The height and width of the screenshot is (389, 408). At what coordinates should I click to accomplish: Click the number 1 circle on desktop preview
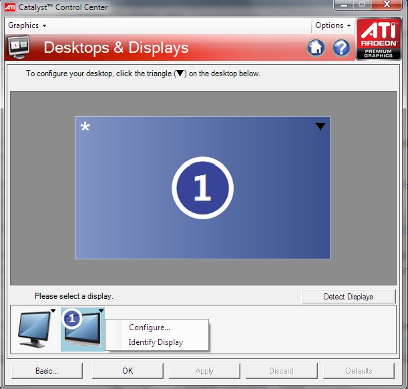tap(203, 188)
